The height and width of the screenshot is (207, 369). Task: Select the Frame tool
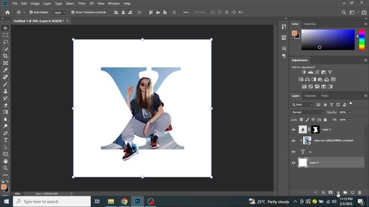coord(5,63)
